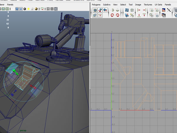Image resolution: width=177 pixels, height=133 pixels.
Task: Click the skewed blue grid tool icon
Action: click(x=95, y=15)
